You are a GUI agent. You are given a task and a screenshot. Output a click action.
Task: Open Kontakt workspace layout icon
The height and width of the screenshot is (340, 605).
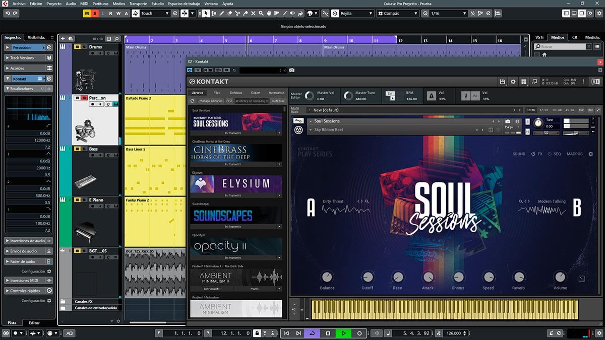coord(524,82)
